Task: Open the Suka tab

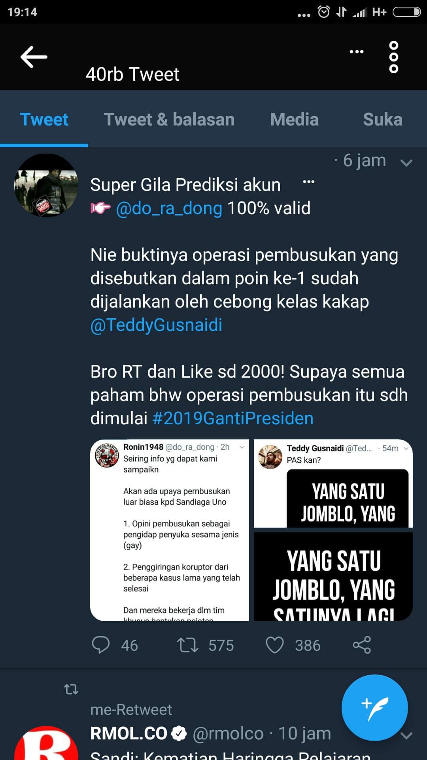Action: pos(383,120)
